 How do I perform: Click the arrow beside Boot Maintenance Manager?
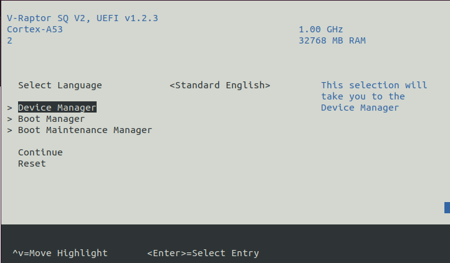(x=10, y=130)
